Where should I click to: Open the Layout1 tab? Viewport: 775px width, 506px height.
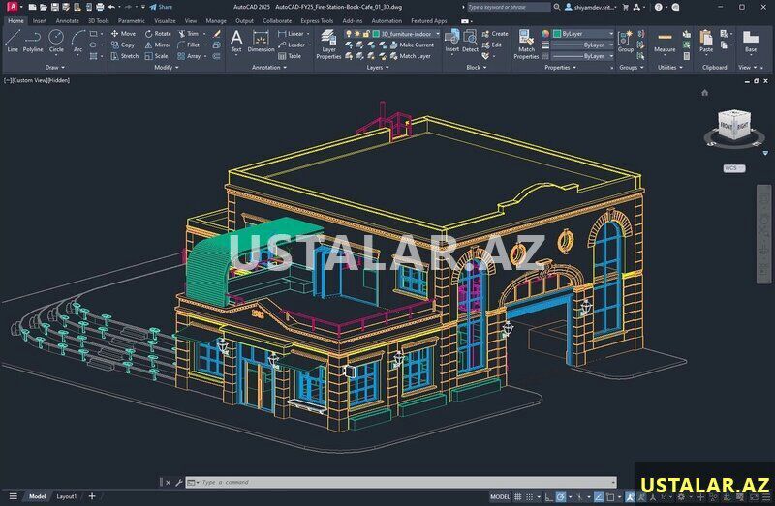point(66,496)
